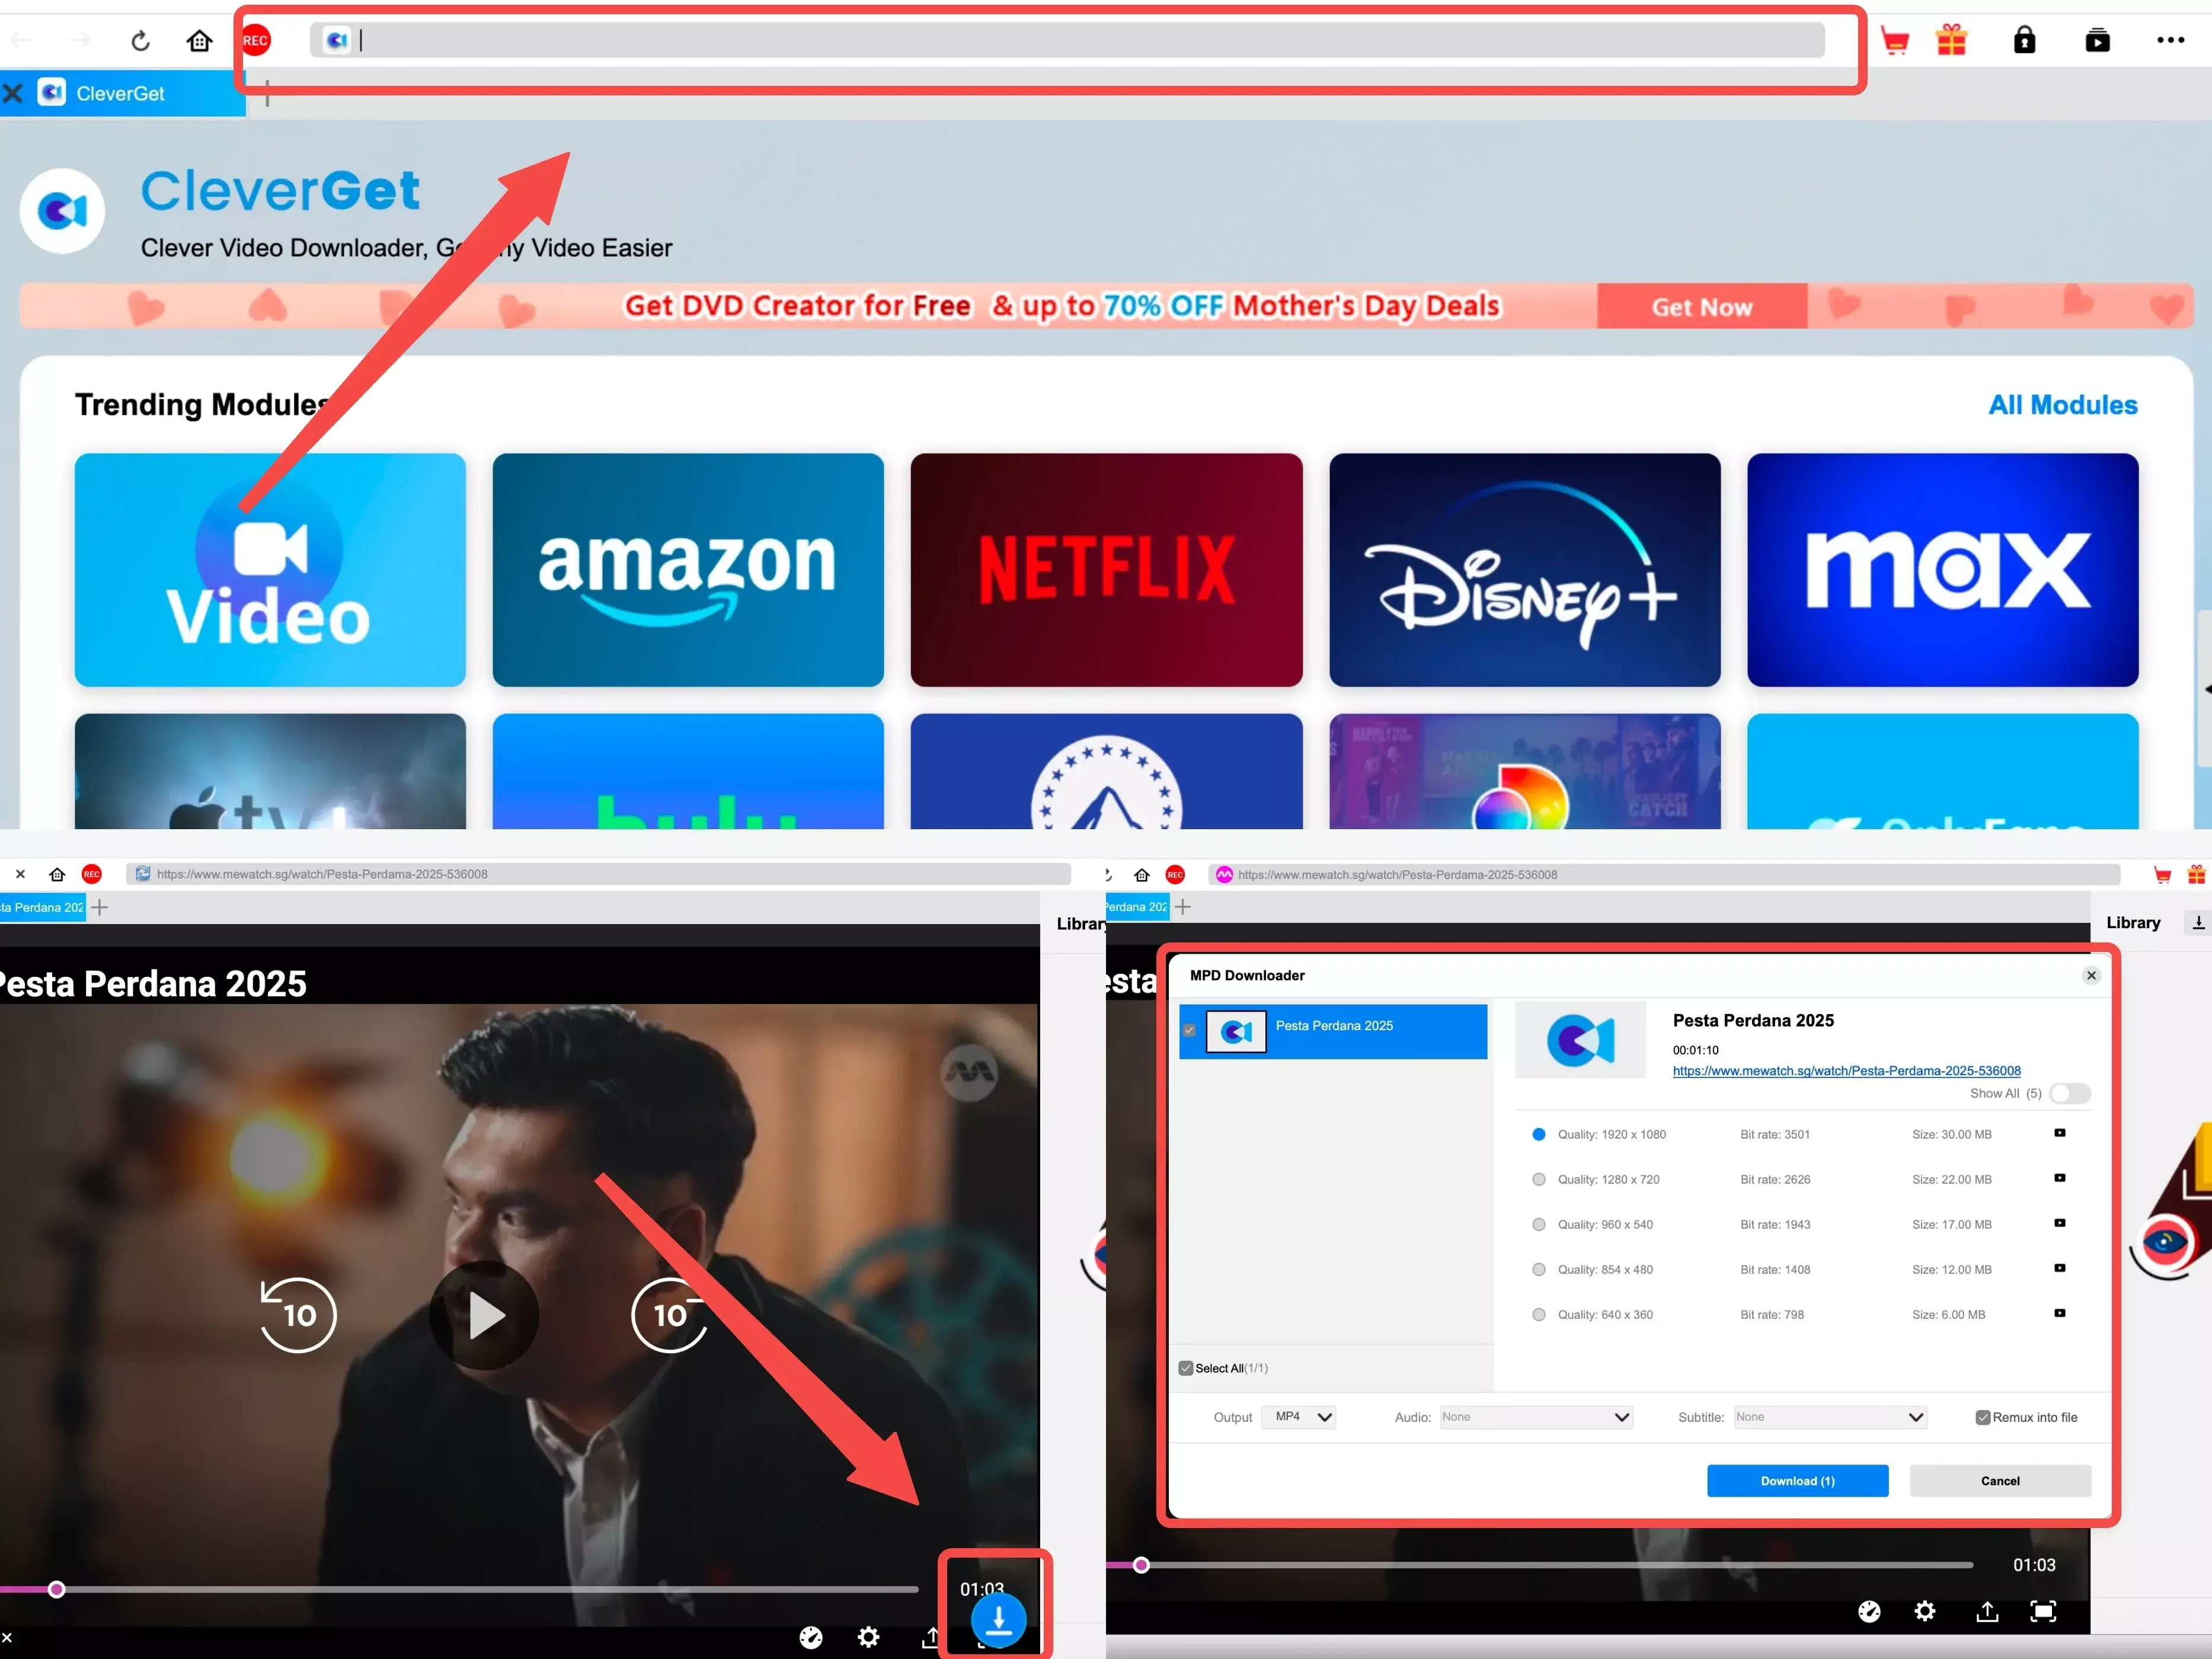This screenshot has height=1659, width=2212.
Task: Add new tab in bottom-left window
Action: coord(99,907)
